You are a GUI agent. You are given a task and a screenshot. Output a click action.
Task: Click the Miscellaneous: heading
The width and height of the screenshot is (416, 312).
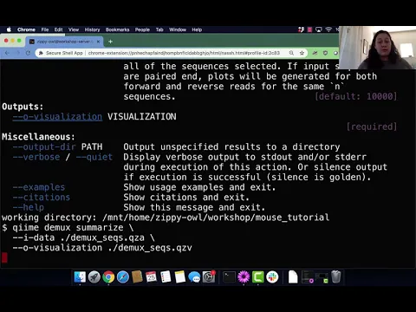38,137
